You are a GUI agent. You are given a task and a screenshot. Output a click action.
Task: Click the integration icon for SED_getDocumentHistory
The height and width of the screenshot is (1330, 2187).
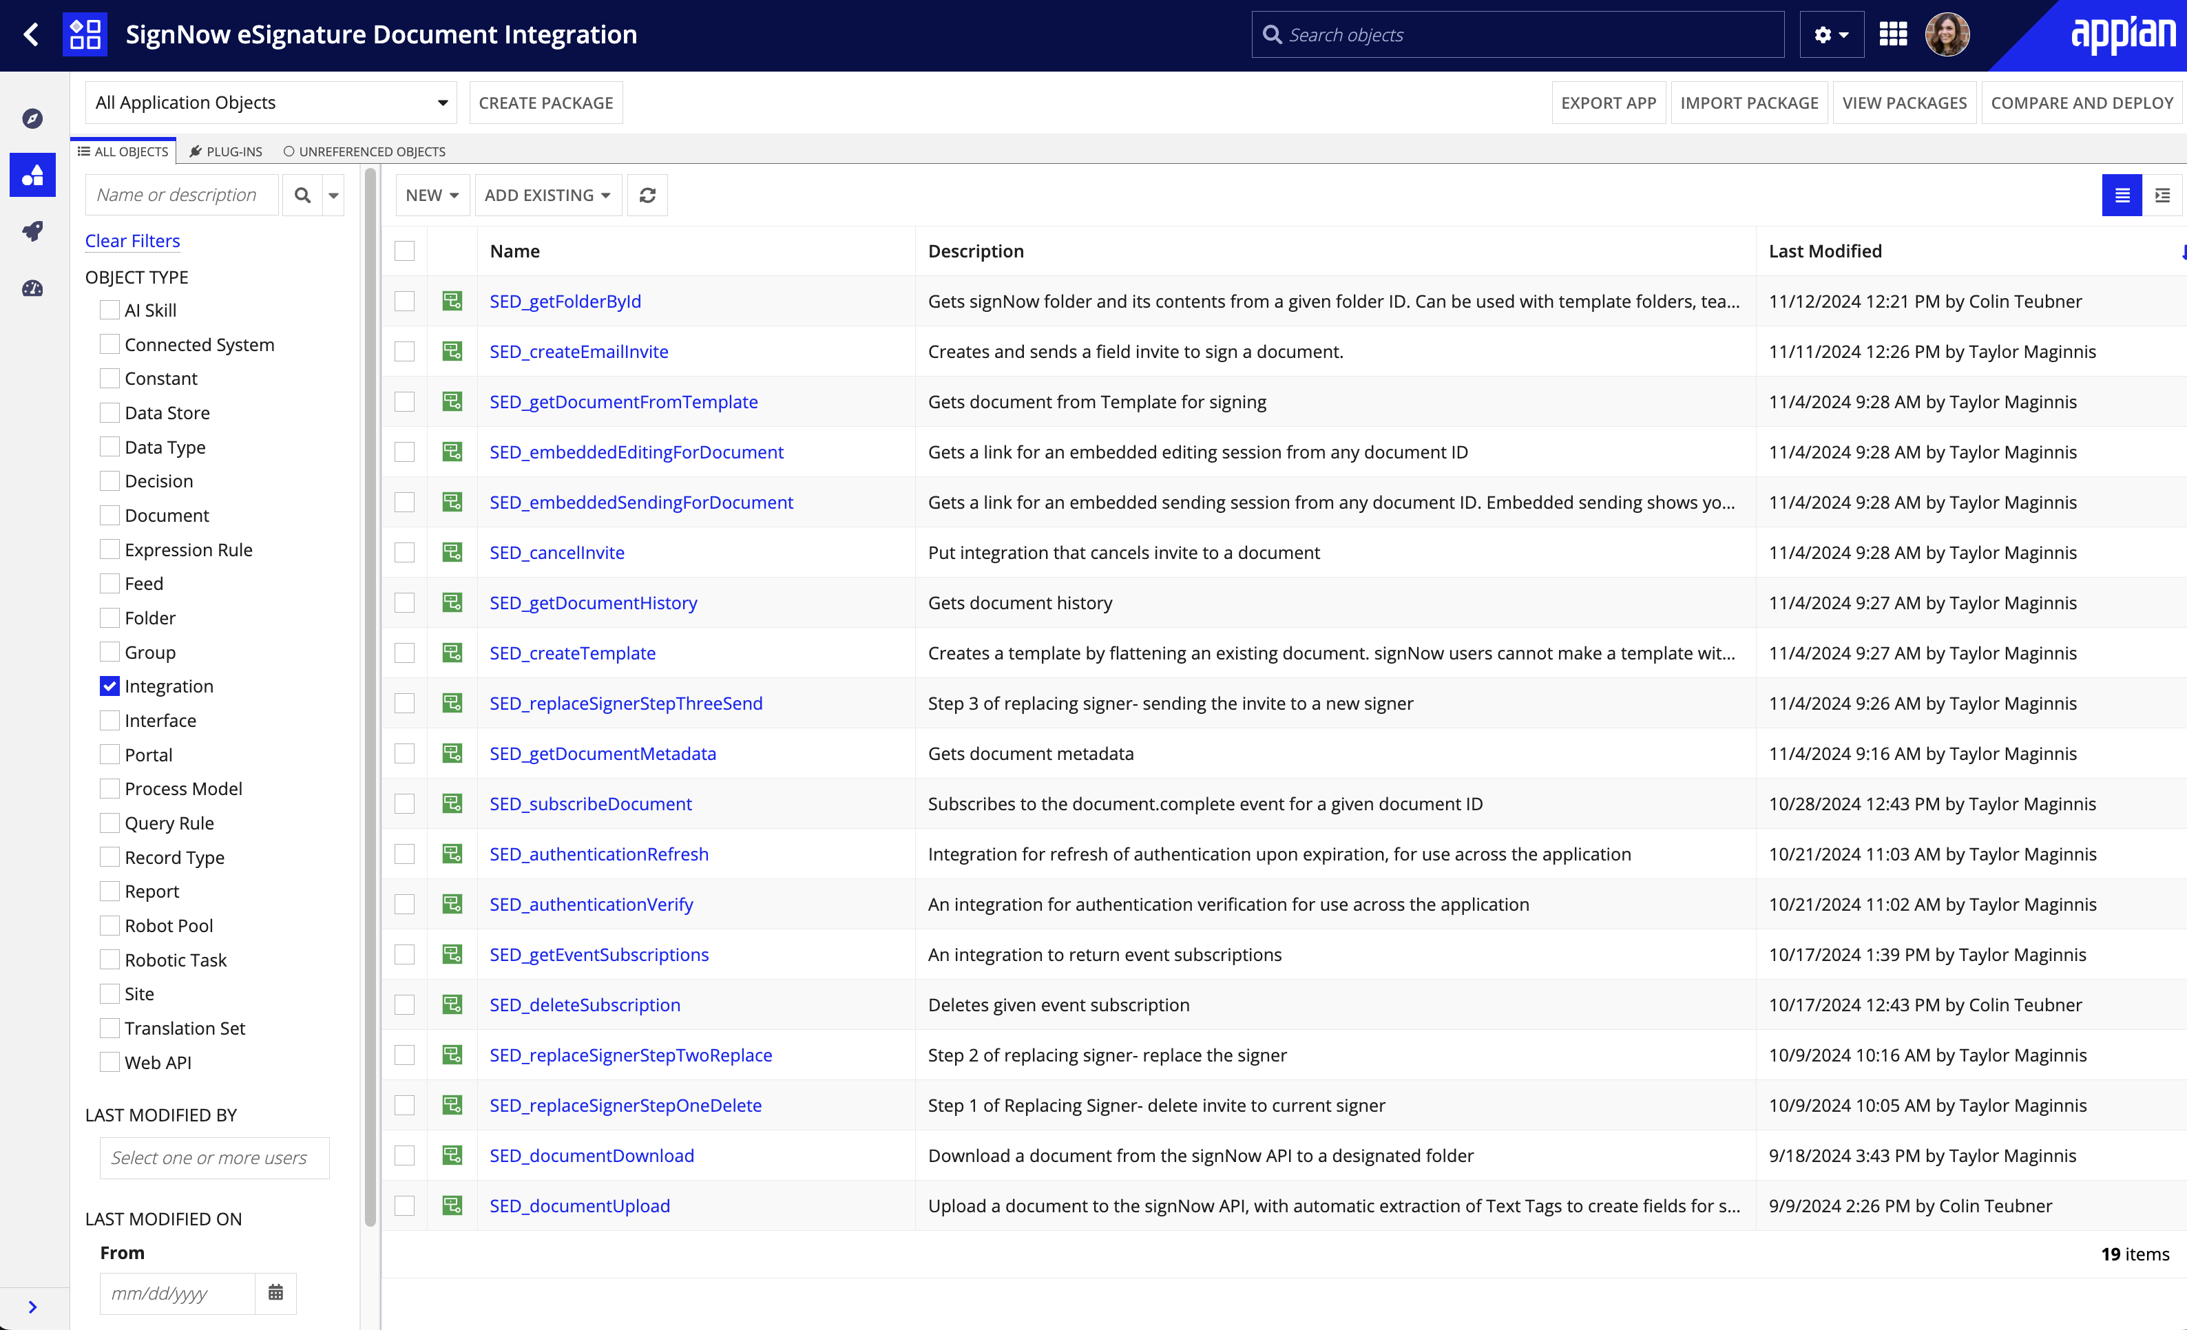click(x=452, y=602)
